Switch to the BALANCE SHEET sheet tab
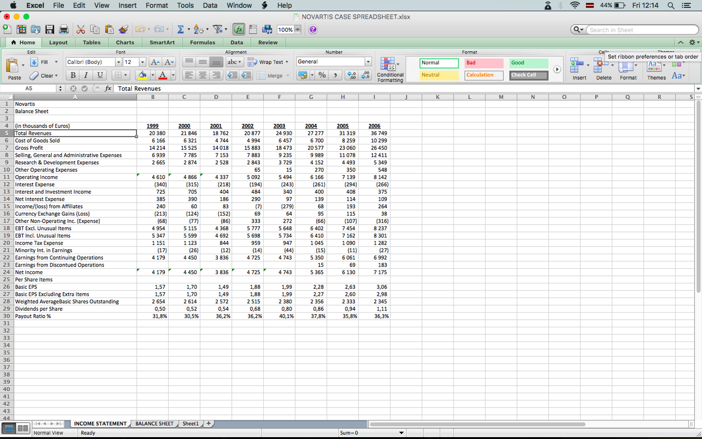The image size is (702, 439). (154, 424)
